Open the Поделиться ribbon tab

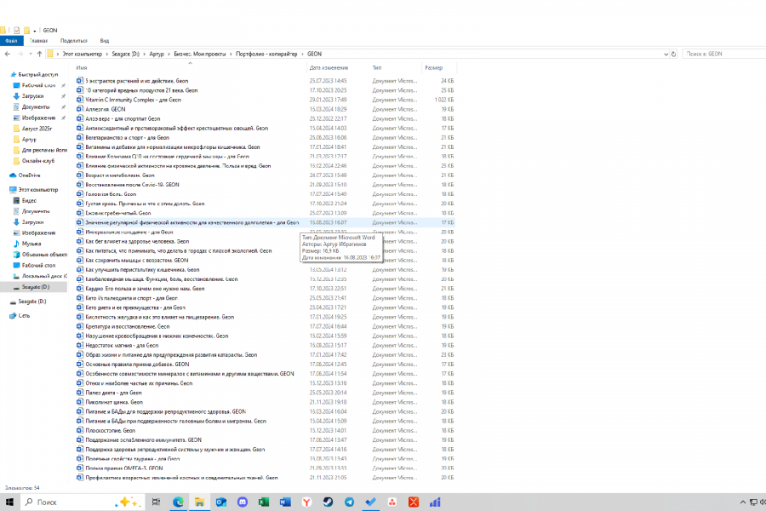coord(74,41)
